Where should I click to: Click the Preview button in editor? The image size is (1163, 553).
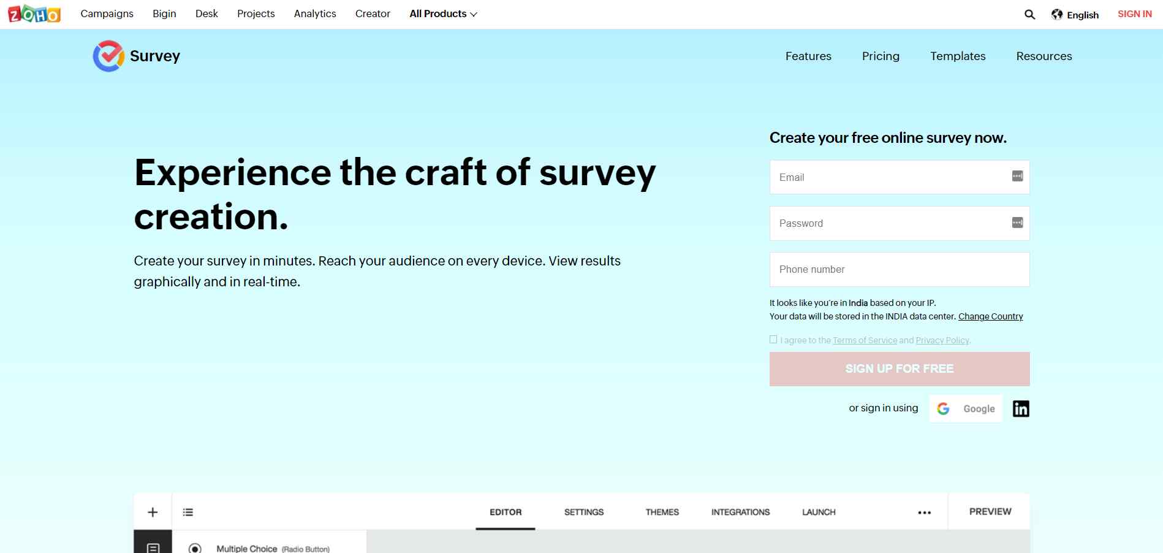point(990,511)
